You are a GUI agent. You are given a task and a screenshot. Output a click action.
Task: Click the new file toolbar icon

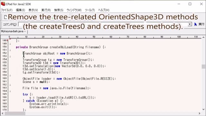(5, 17)
